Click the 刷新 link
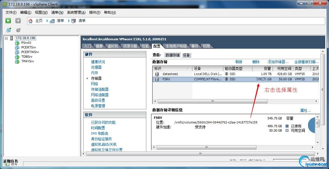 (x=239, y=62)
